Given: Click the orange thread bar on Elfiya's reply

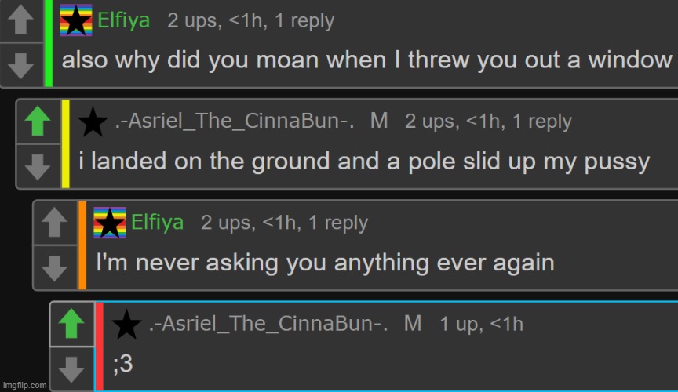Looking at the screenshot, I should coord(82,245).
